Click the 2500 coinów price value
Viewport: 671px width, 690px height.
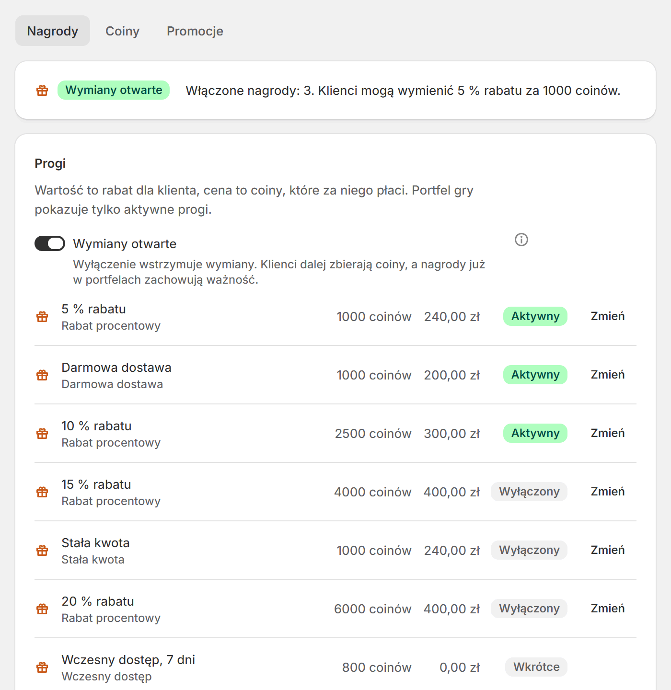(373, 434)
